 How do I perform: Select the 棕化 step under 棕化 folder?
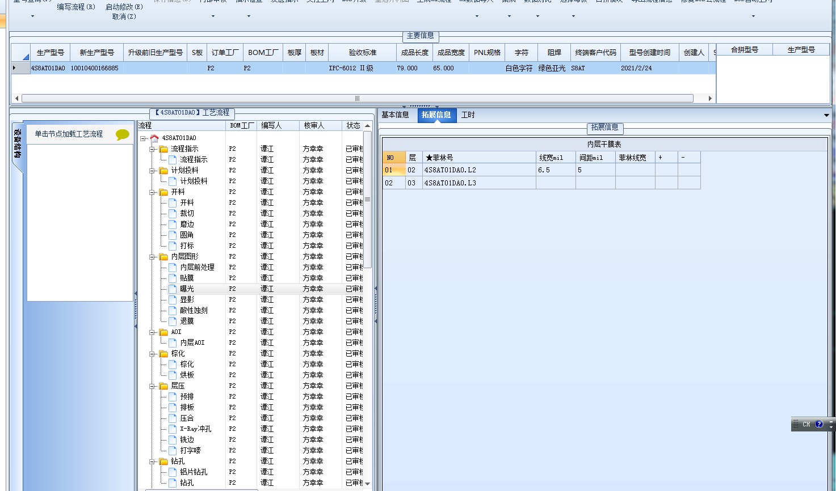187,365
